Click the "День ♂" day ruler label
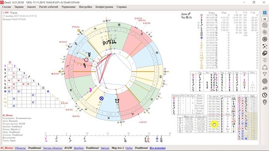 [186, 14]
